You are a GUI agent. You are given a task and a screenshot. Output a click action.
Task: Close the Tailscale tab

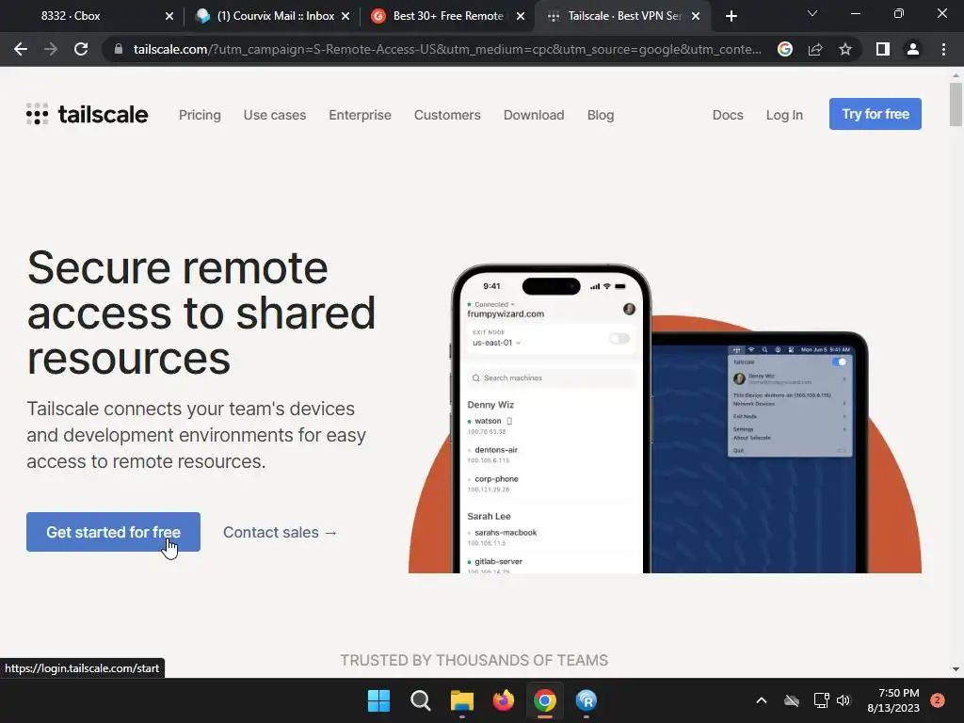click(x=696, y=16)
